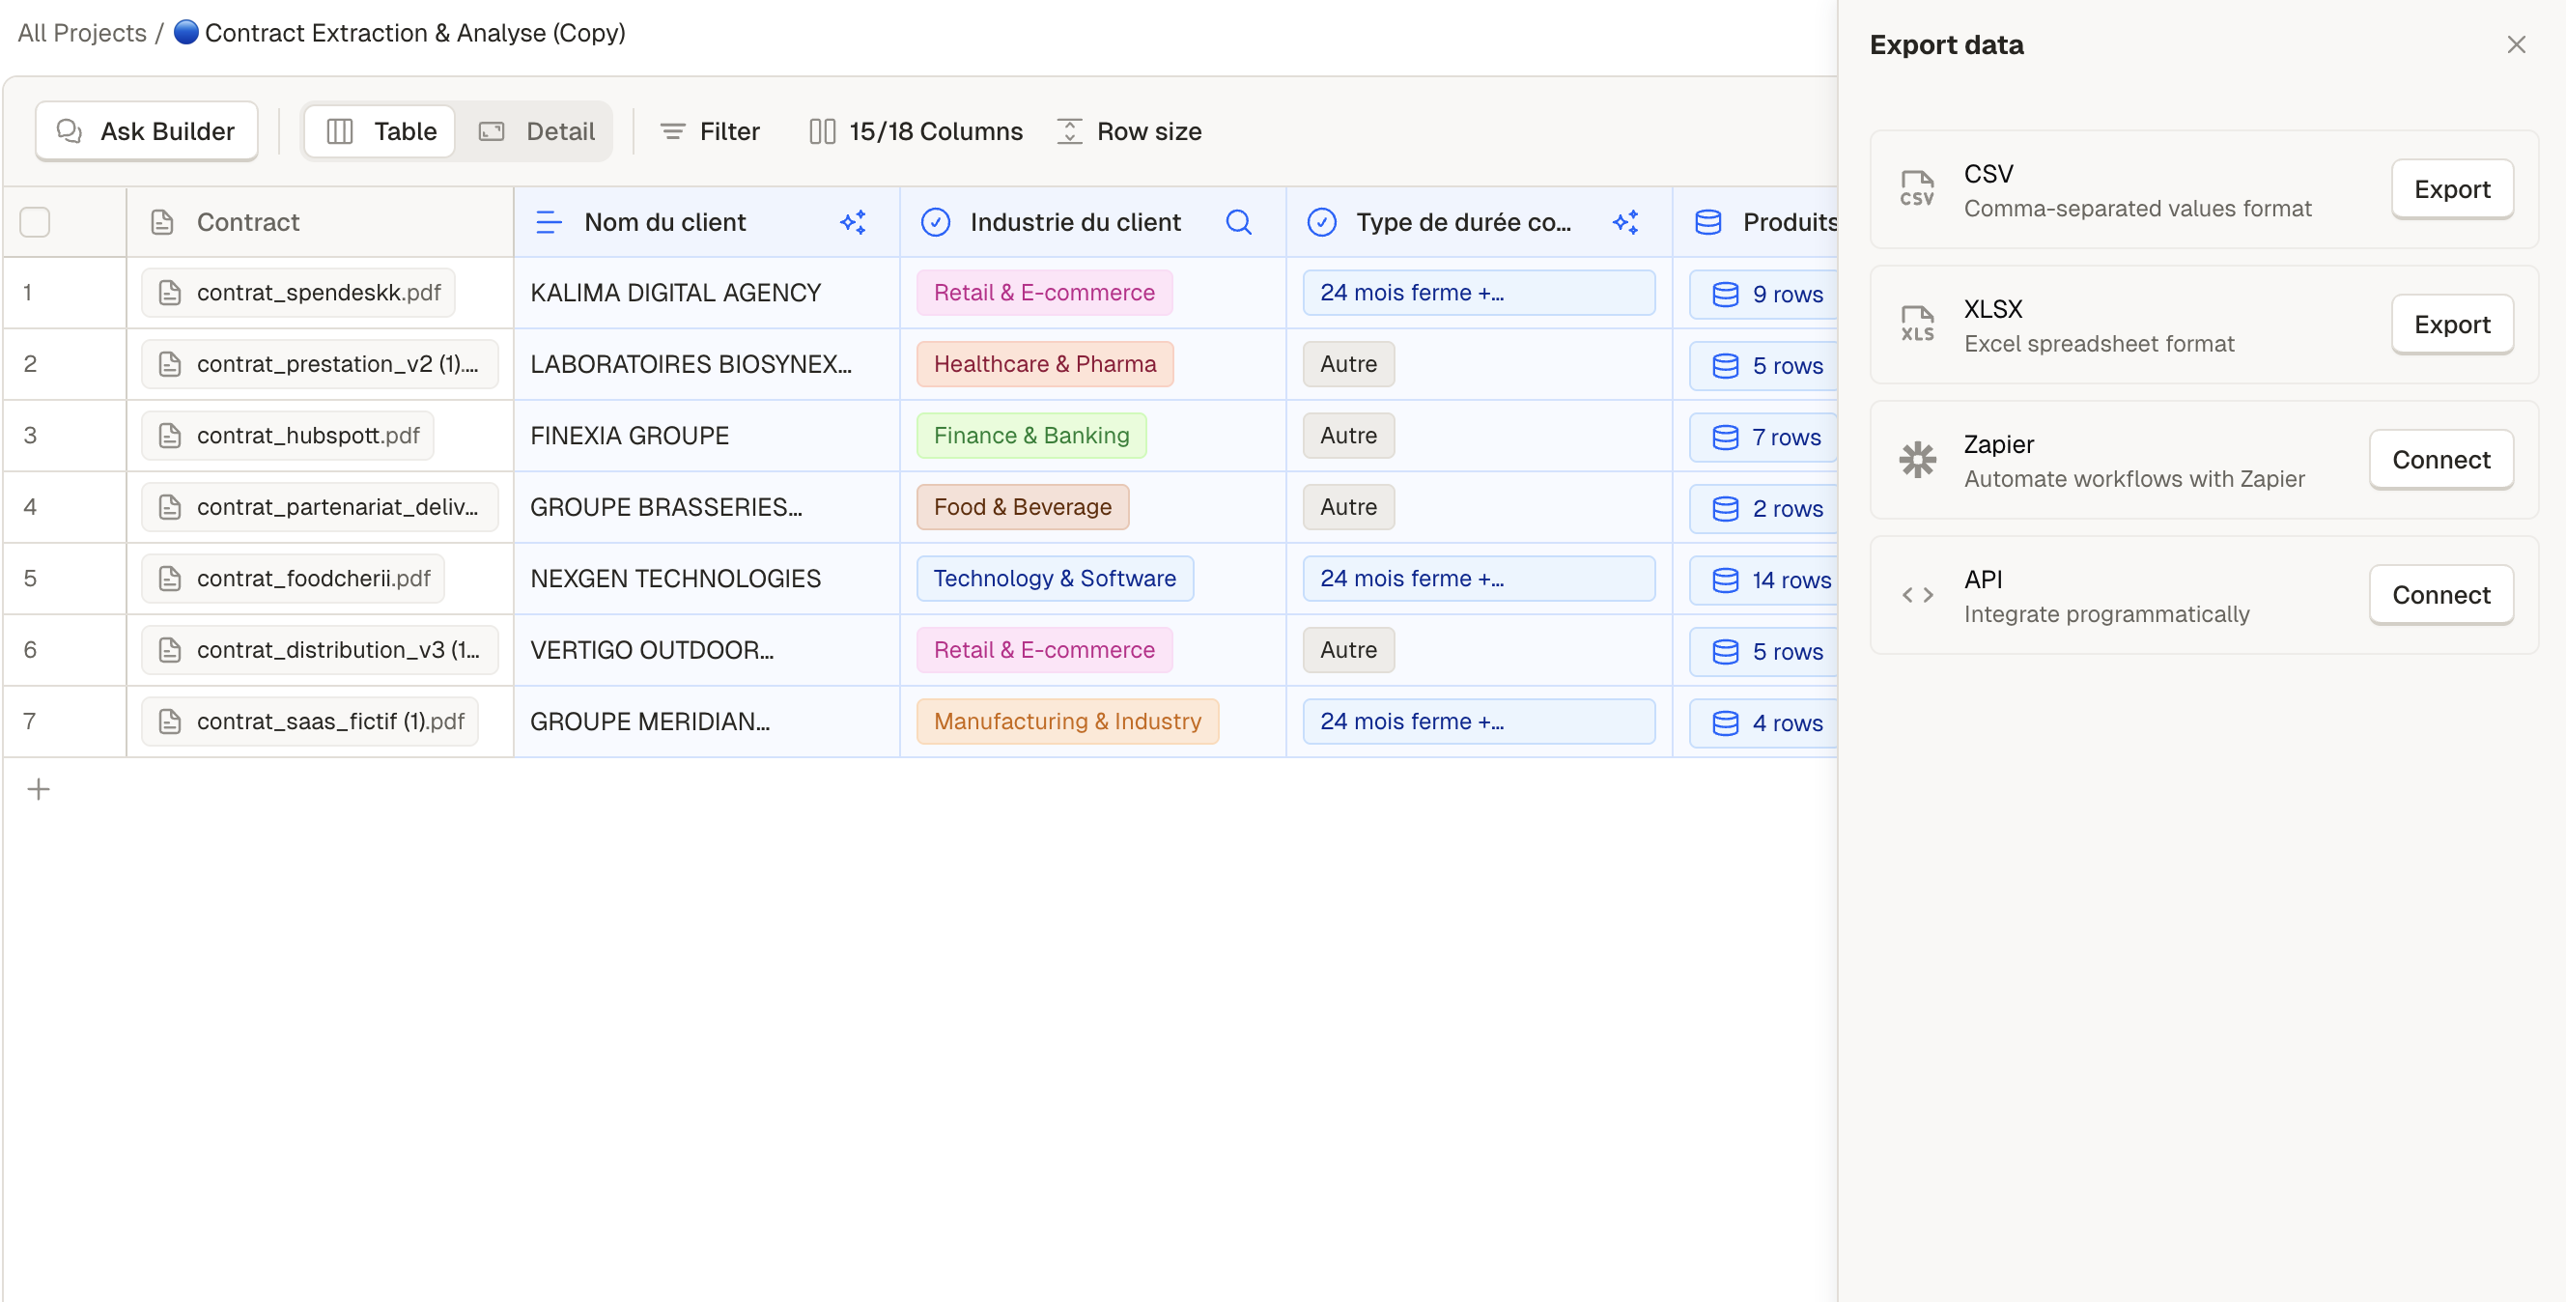Connect the API integration
The image size is (2566, 1302).
click(2440, 596)
